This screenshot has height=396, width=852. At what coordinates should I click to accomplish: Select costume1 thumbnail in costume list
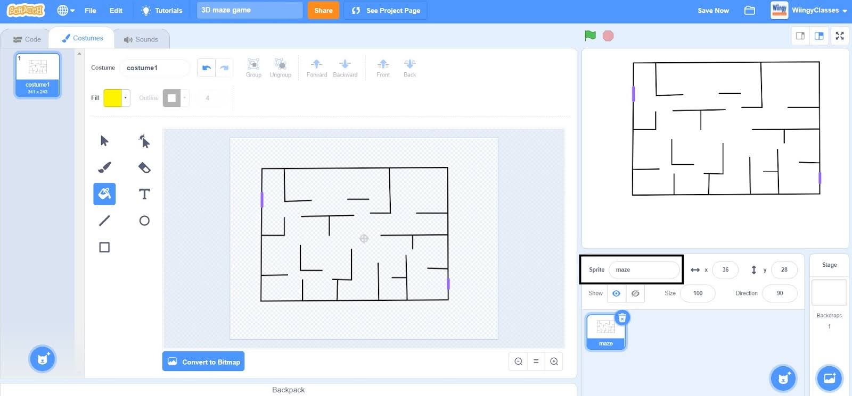(38, 75)
